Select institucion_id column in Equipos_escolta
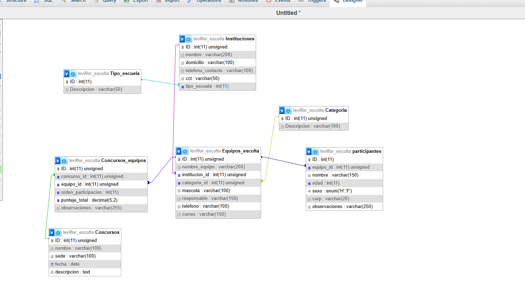 click(214, 175)
